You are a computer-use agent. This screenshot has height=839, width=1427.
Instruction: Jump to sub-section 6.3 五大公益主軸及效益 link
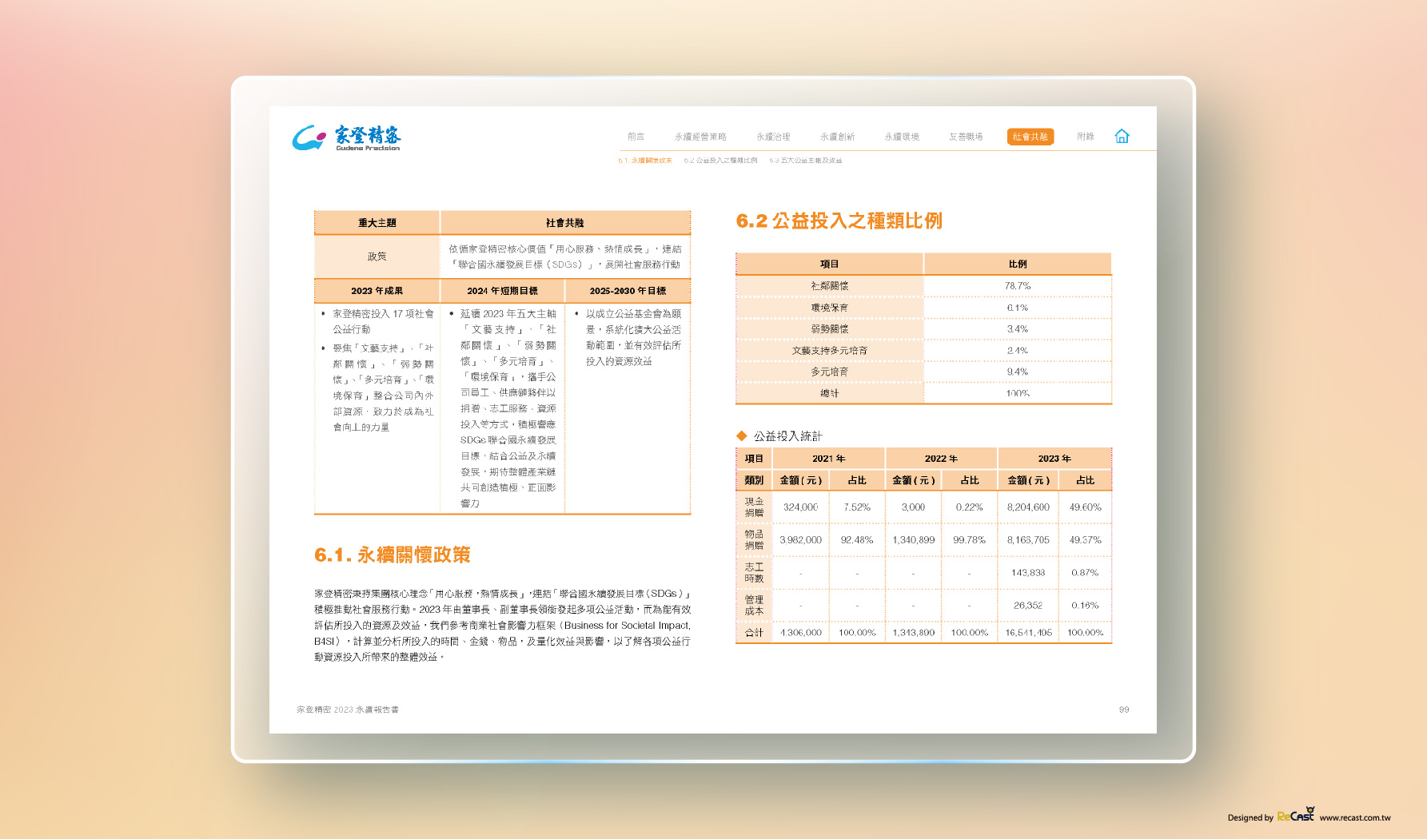[x=806, y=161]
